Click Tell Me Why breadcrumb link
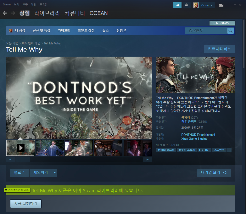The image size is (246, 214). [52, 43]
